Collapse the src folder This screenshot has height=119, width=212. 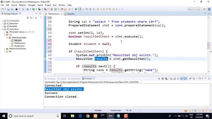click(x=5, y=35)
